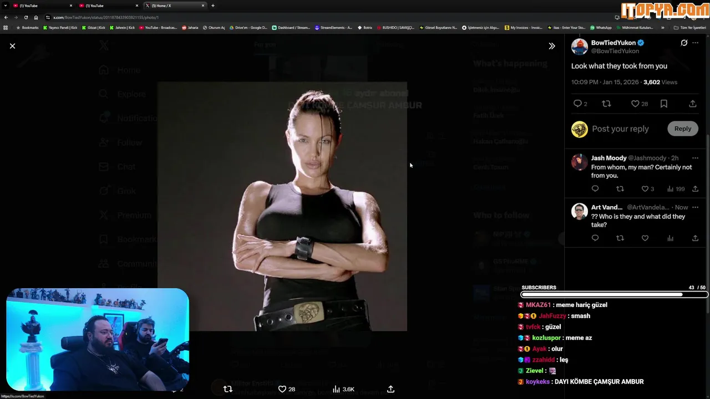This screenshot has width=710, height=399.
Task: Click the repost icon below the photo
Action: coord(227,389)
